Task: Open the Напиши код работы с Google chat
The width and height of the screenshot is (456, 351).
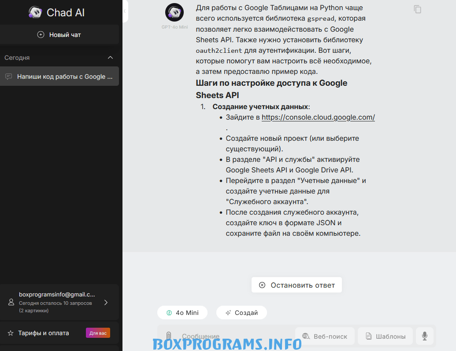Action: (59, 77)
